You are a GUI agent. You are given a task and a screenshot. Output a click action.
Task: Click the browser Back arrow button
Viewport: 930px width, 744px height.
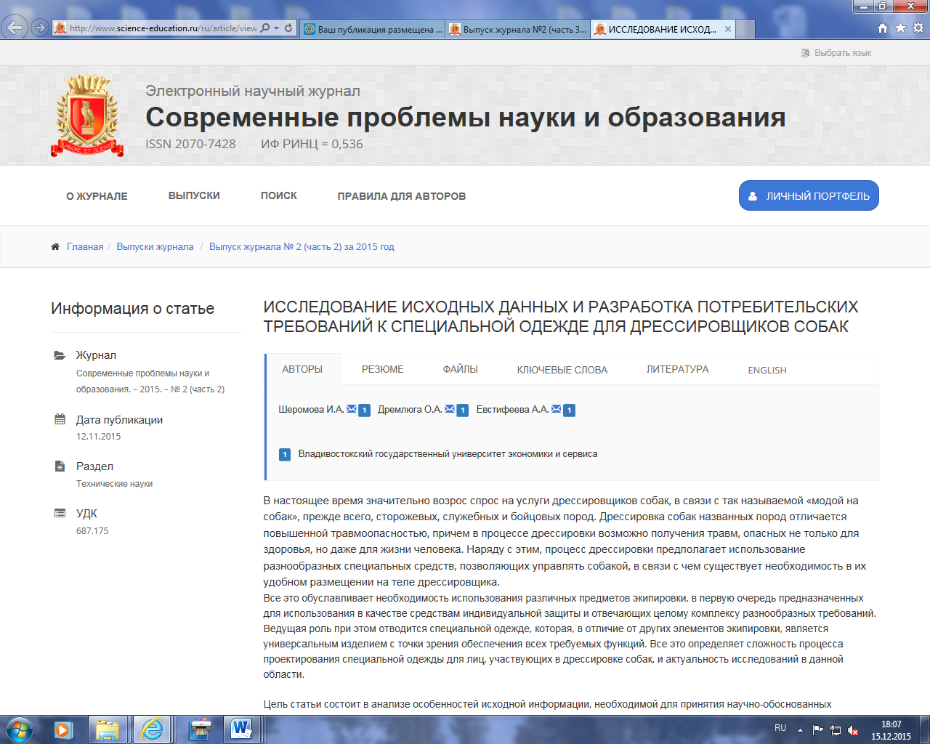[15, 28]
